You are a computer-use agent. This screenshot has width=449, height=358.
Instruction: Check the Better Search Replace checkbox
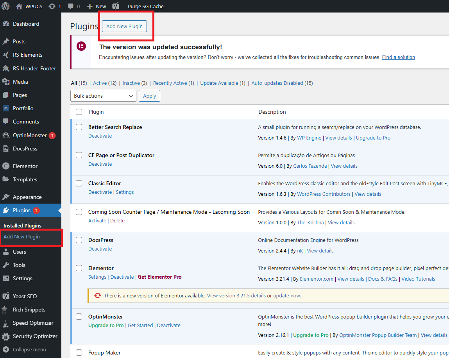pos(79,127)
